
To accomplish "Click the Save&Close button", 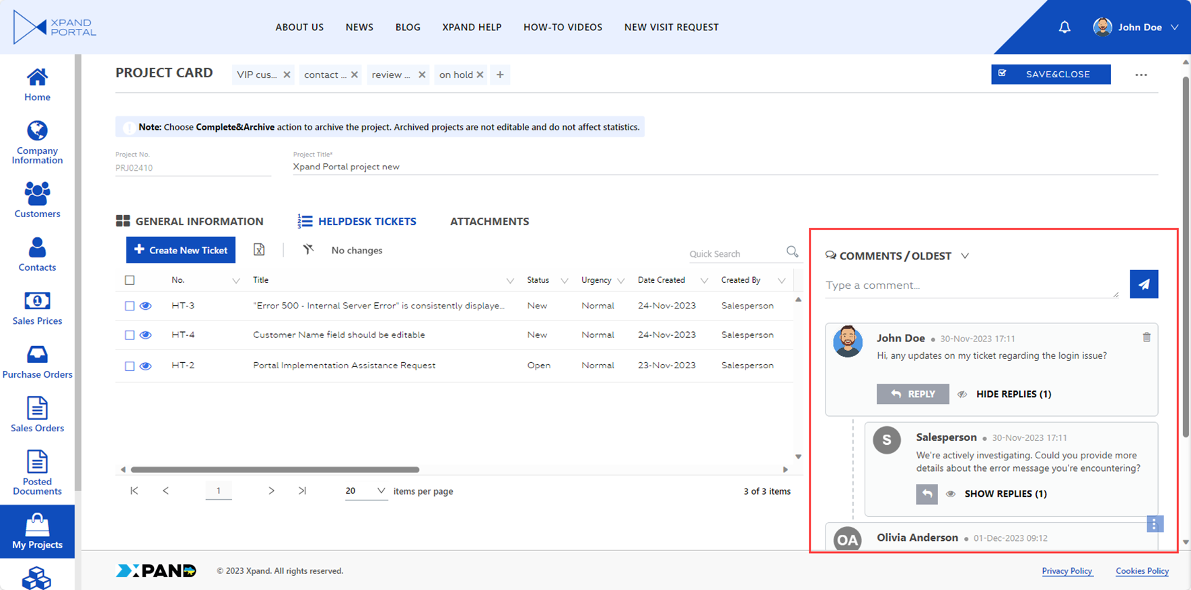I will pos(1050,74).
